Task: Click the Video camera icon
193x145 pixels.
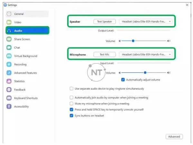Action: click(9, 23)
